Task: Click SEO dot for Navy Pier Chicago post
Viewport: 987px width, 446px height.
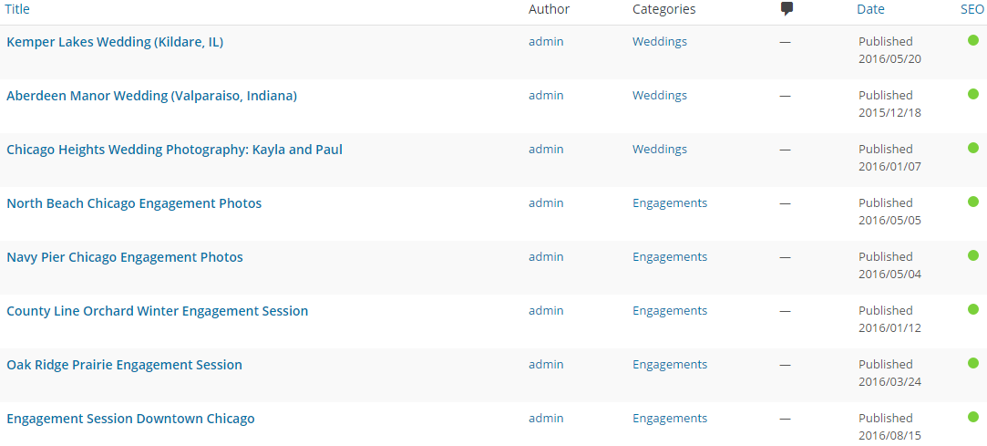Action: click(x=973, y=255)
